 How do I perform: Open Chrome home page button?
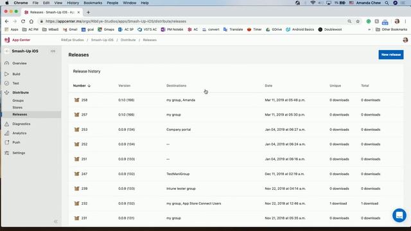(31, 21)
